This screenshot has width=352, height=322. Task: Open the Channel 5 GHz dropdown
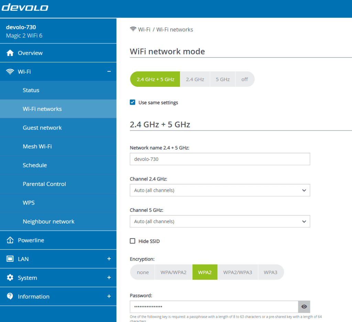point(220,221)
